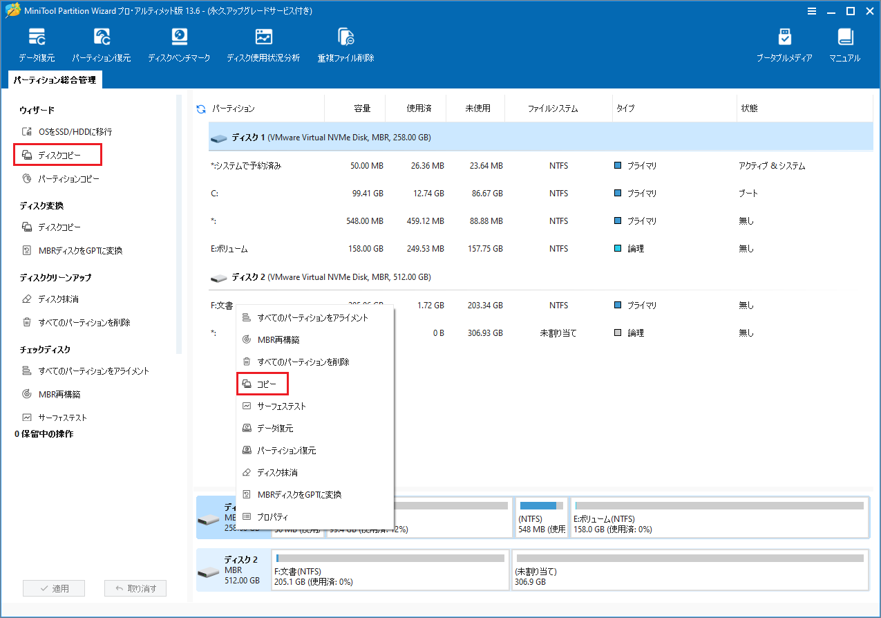
Task: Select the ディスク 1 header row
Action: click(x=540, y=138)
